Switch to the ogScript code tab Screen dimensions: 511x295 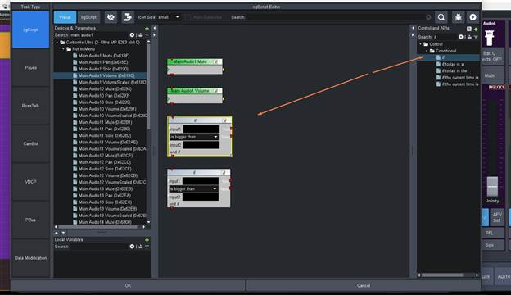pyautogui.click(x=88, y=17)
